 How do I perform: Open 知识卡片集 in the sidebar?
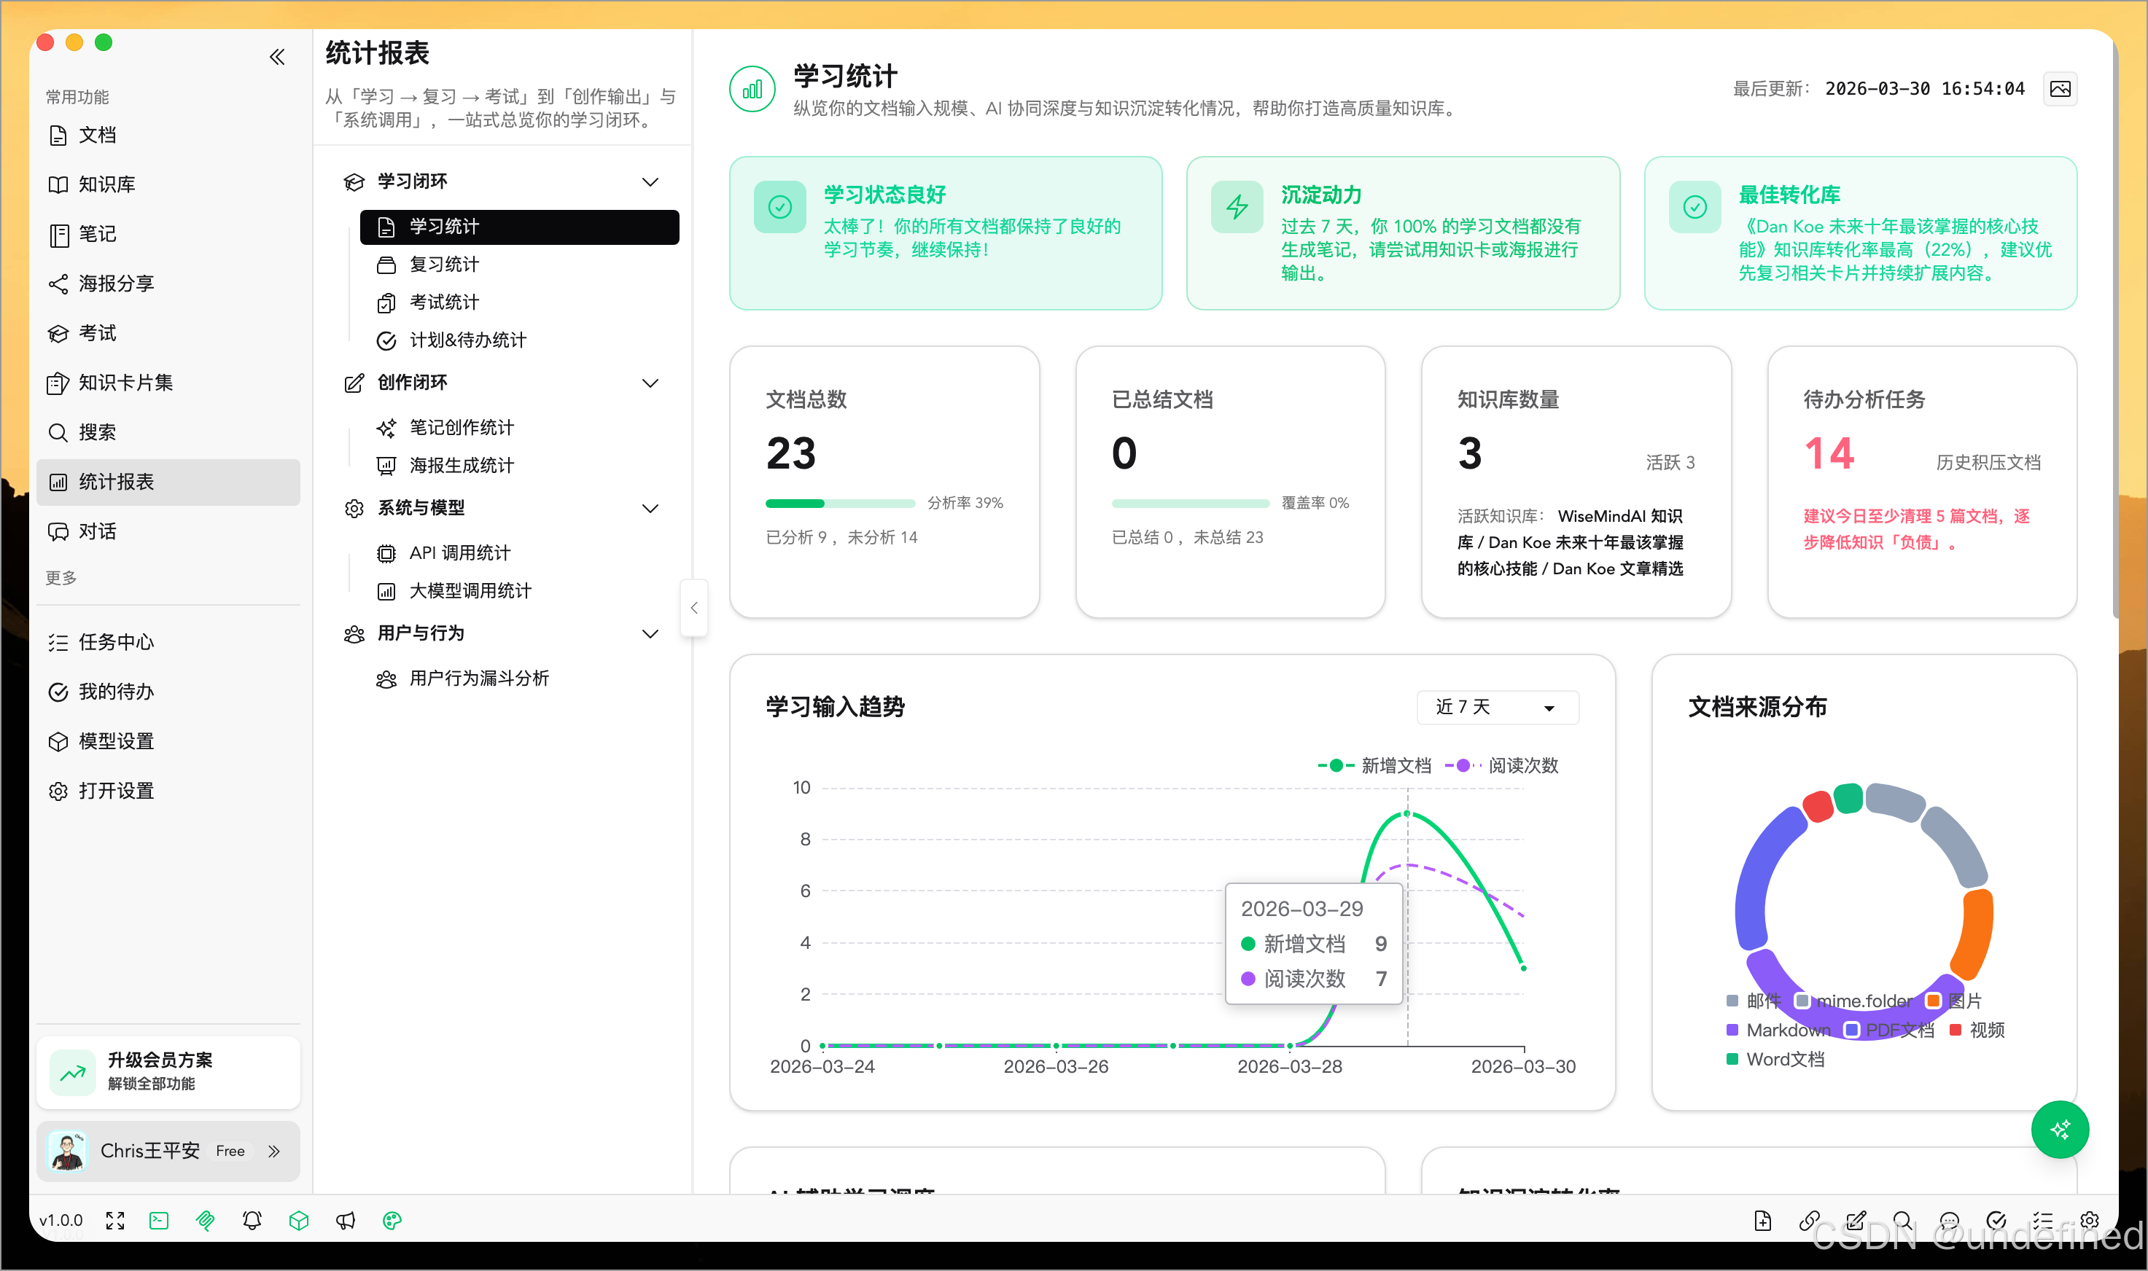[x=125, y=383]
